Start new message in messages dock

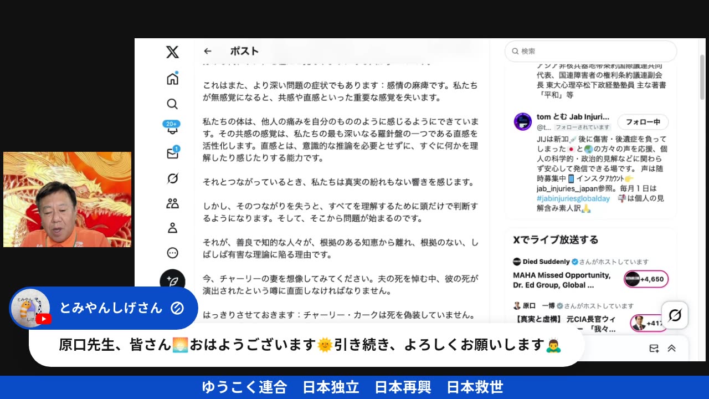tap(654, 349)
